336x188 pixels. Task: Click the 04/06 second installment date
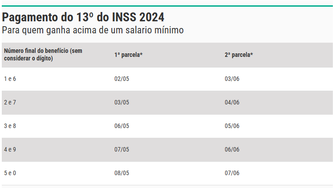click(x=232, y=103)
